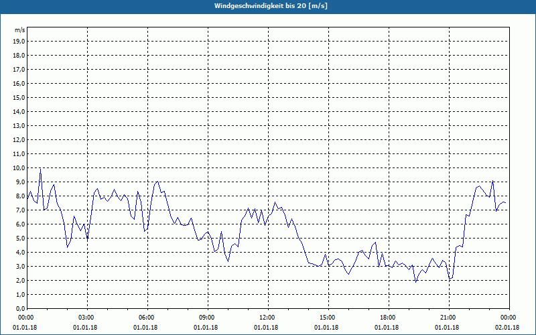Click the 5,0 y-axis label
This screenshot has height=335, width=536.
pos(20,239)
